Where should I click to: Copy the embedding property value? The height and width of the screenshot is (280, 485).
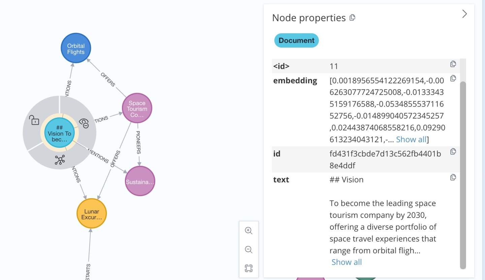point(453,78)
